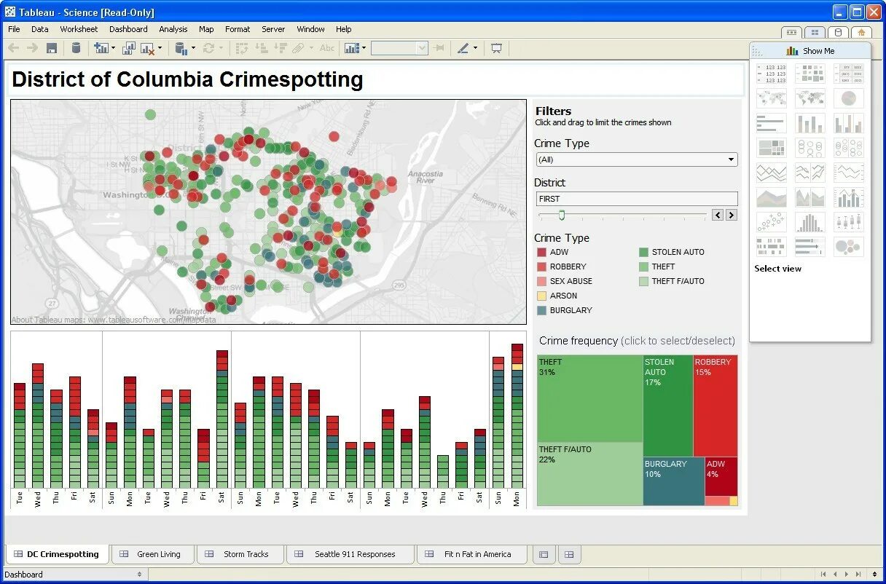Click the Fix Axes pin icon
The height and width of the screenshot is (584, 886).
pyautogui.click(x=439, y=48)
